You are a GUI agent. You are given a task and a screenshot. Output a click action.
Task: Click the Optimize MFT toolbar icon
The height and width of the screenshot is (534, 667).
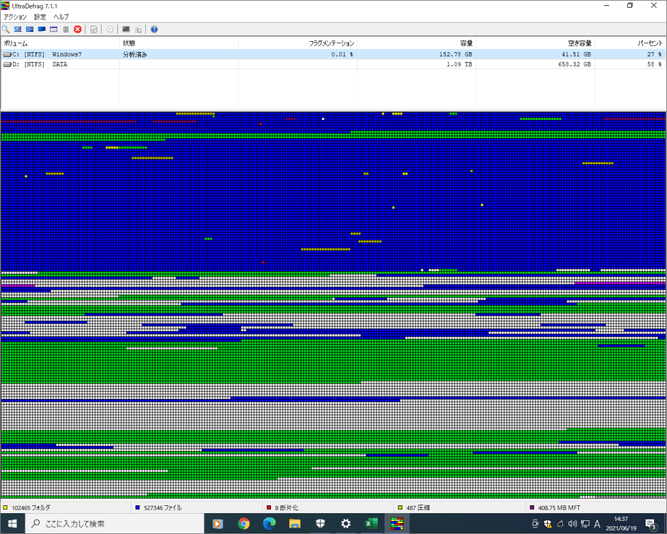click(53, 29)
